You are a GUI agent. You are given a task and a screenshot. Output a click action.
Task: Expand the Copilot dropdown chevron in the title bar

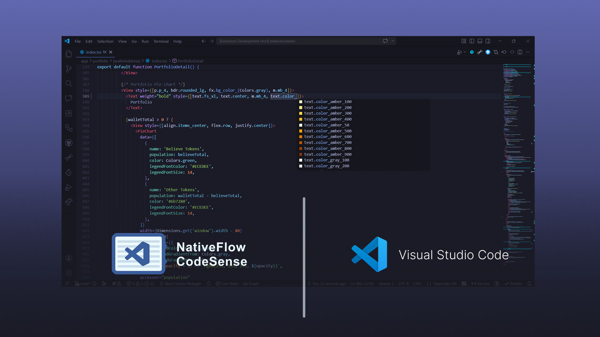click(x=393, y=41)
